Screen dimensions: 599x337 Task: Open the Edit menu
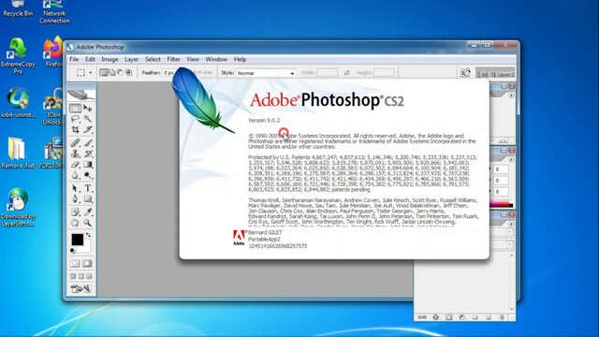[90, 59]
